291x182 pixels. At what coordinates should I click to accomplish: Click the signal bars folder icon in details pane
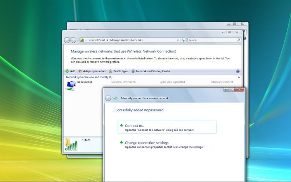pyautogui.click(x=71, y=144)
